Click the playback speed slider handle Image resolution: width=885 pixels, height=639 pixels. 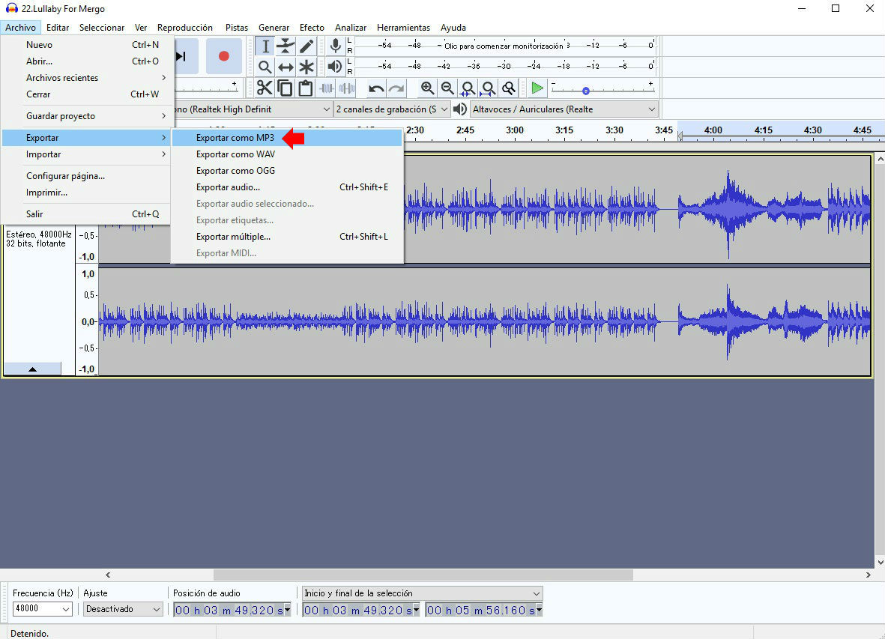586,91
